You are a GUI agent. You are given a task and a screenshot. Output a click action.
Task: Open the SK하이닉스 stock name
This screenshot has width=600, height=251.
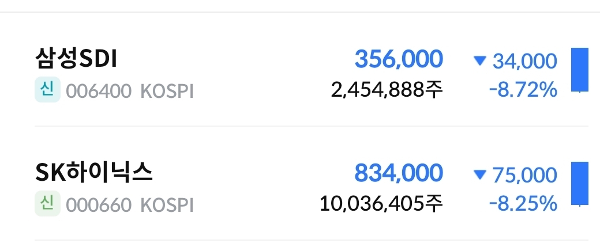click(x=94, y=173)
